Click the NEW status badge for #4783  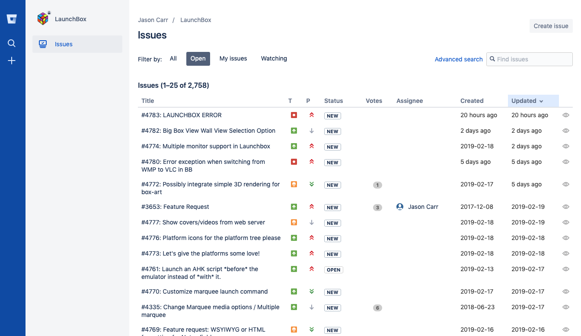[x=332, y=116]
